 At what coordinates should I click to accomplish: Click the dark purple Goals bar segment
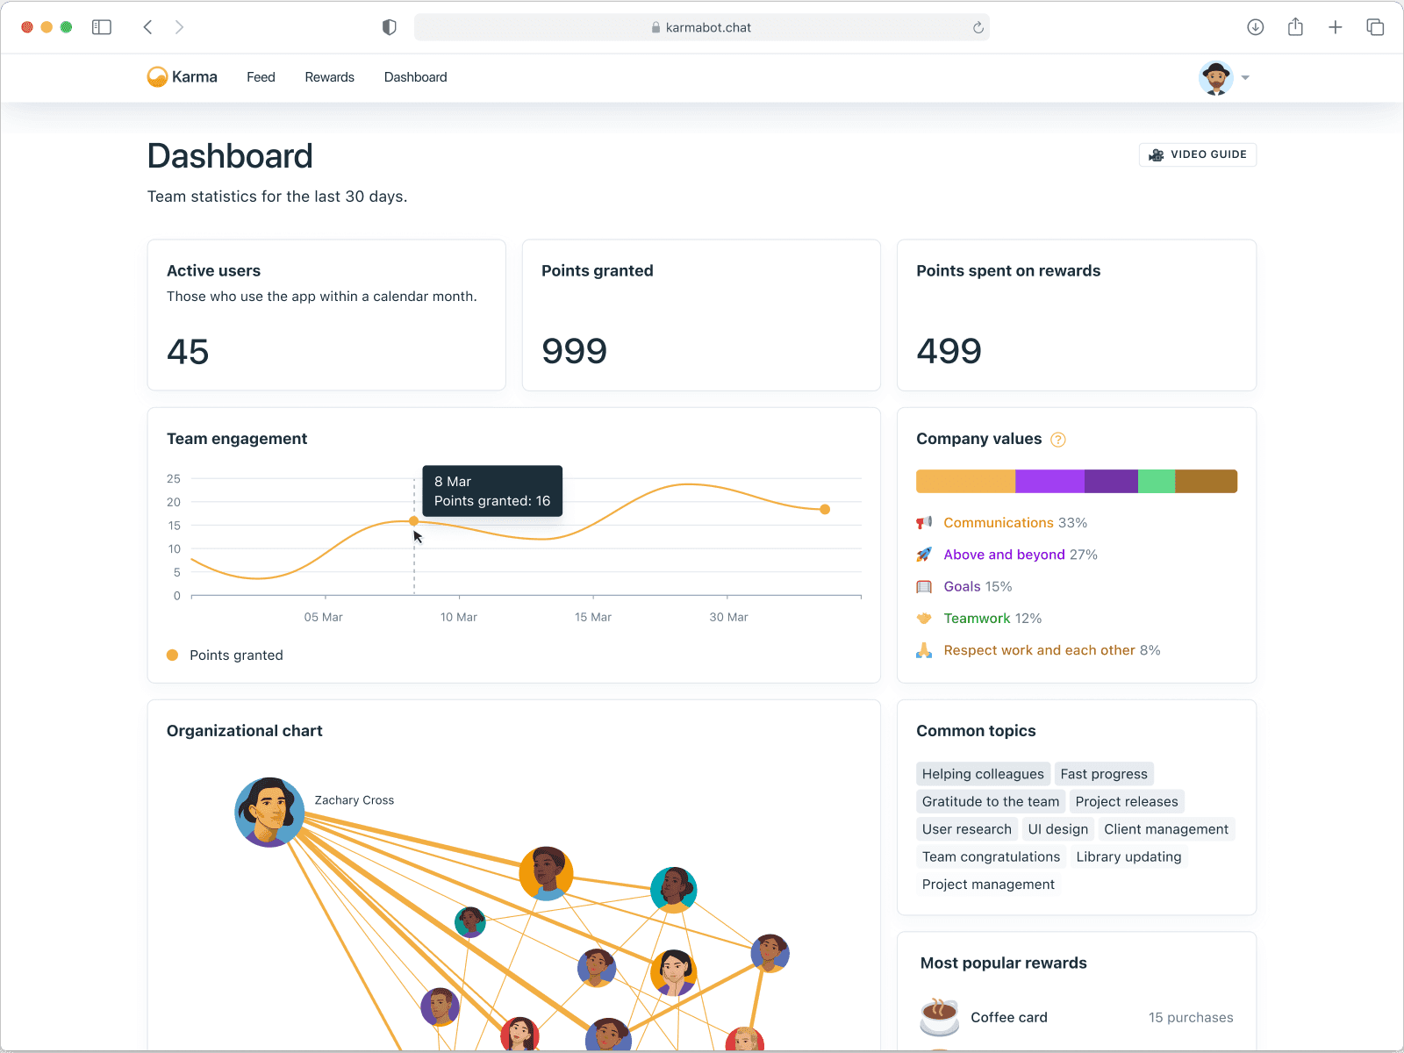coord(1111,481)
